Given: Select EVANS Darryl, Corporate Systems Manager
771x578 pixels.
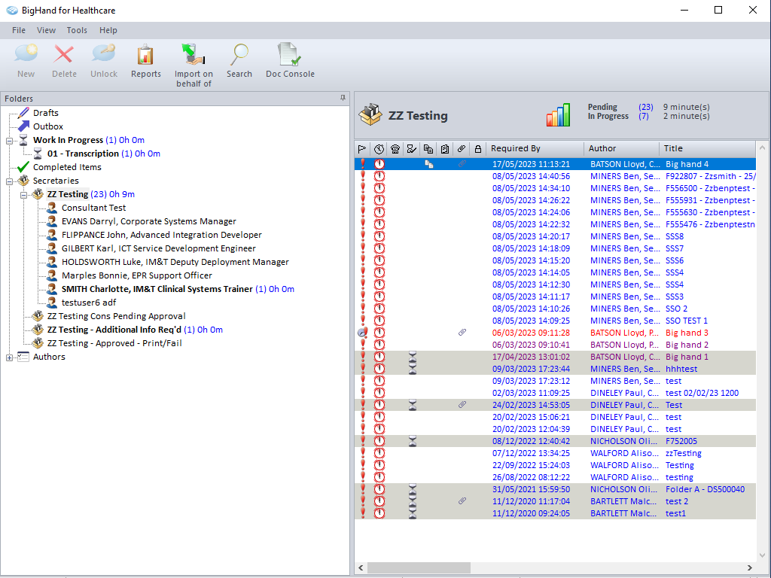Looking at the screenshot, I should (x=148, y=221).
